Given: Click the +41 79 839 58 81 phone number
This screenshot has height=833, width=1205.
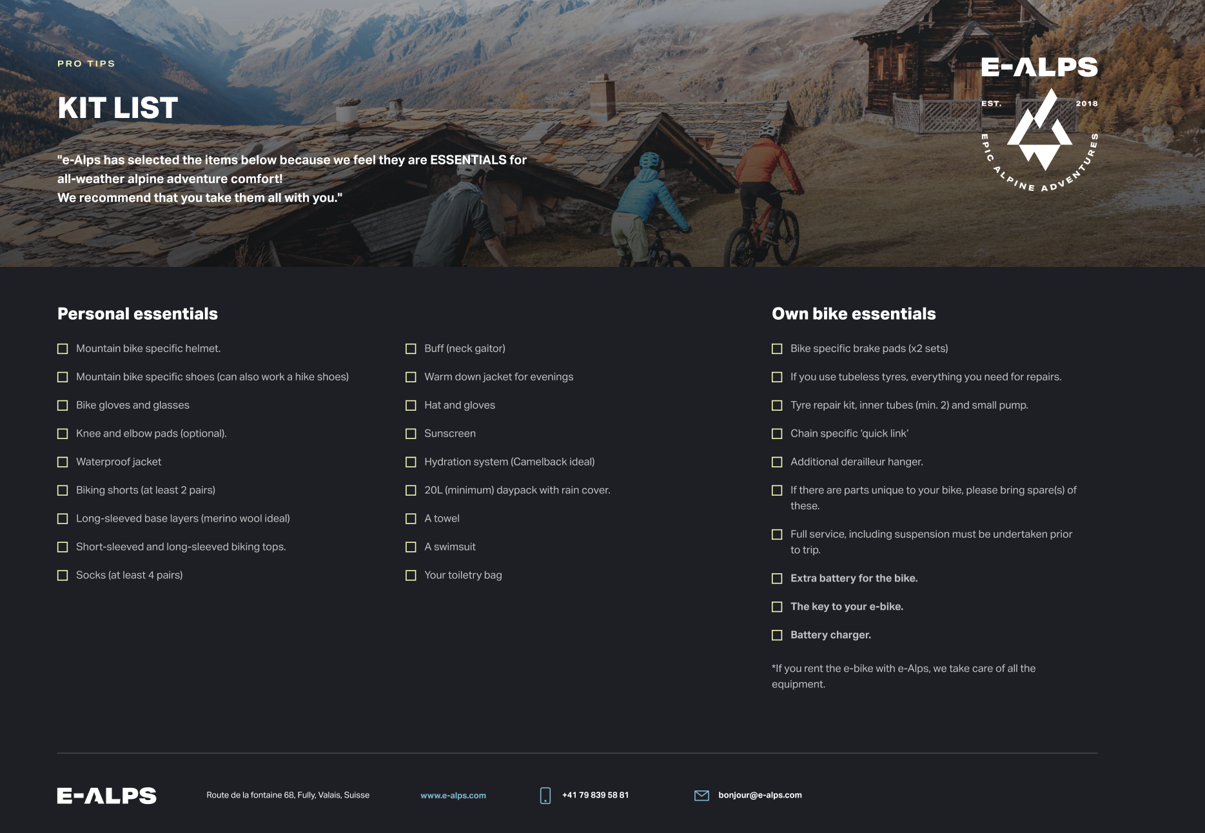Looking at the screenshot, I should (595, 795).
